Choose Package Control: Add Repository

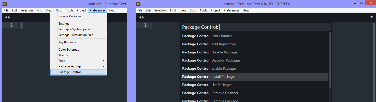pyautogui.click(x=254, y=44)
